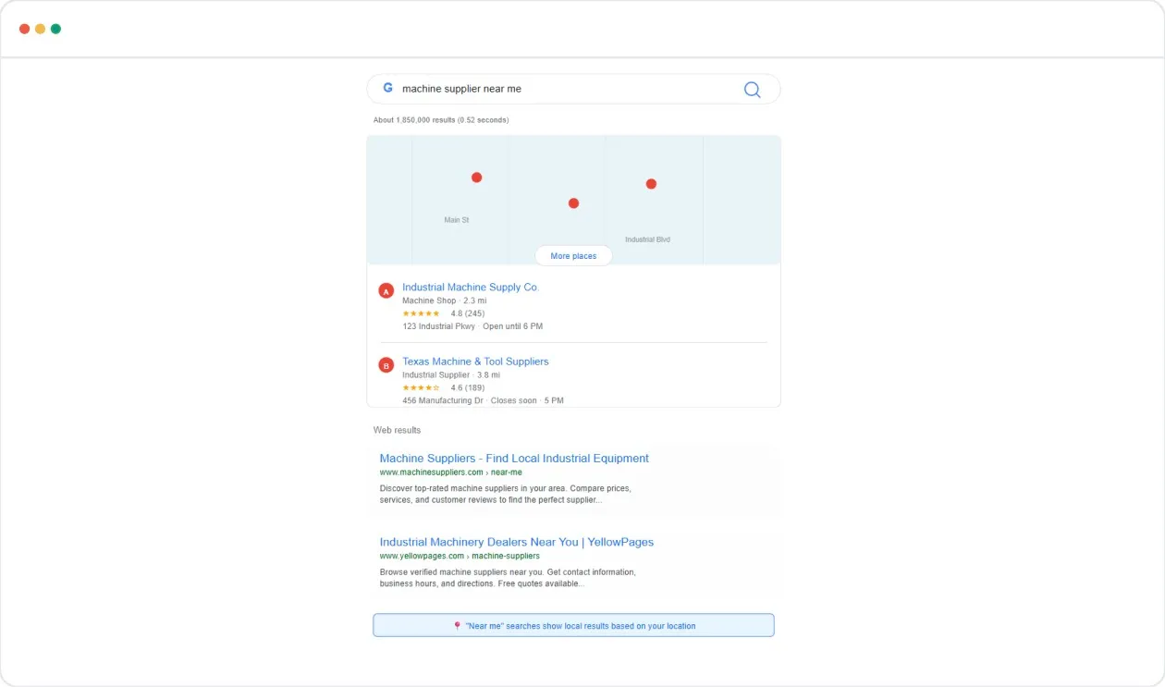1165x687 pixels.
Task: Click the www.yellowpages.com breadcrumb URL
Action: point(422,556)
